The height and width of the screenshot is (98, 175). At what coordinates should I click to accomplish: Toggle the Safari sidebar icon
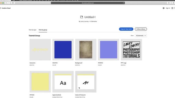(13, 3)
